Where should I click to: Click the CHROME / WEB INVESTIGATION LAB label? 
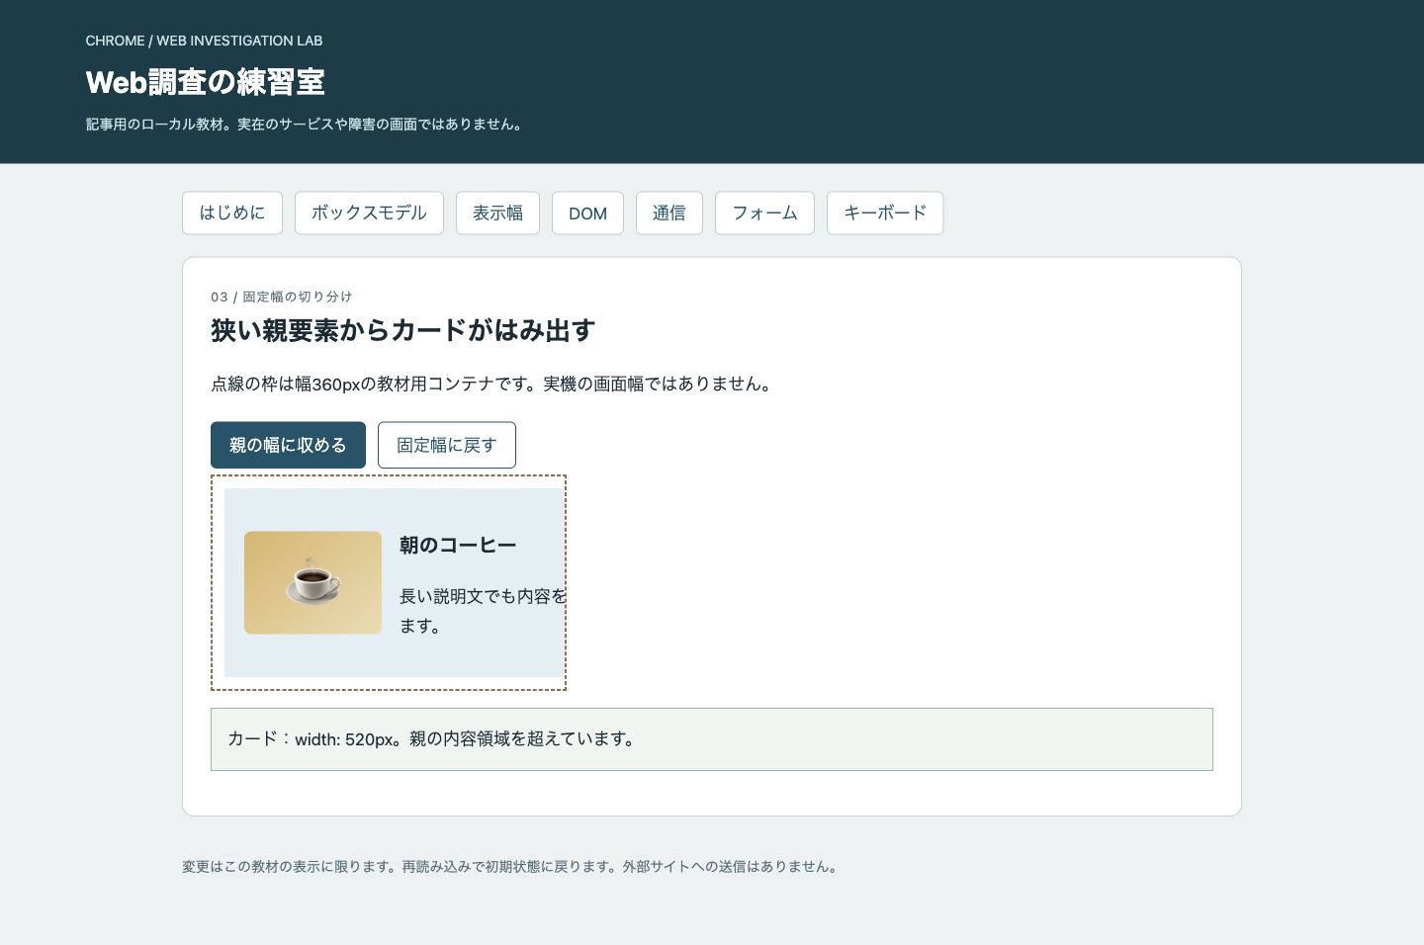pos(204,41)
